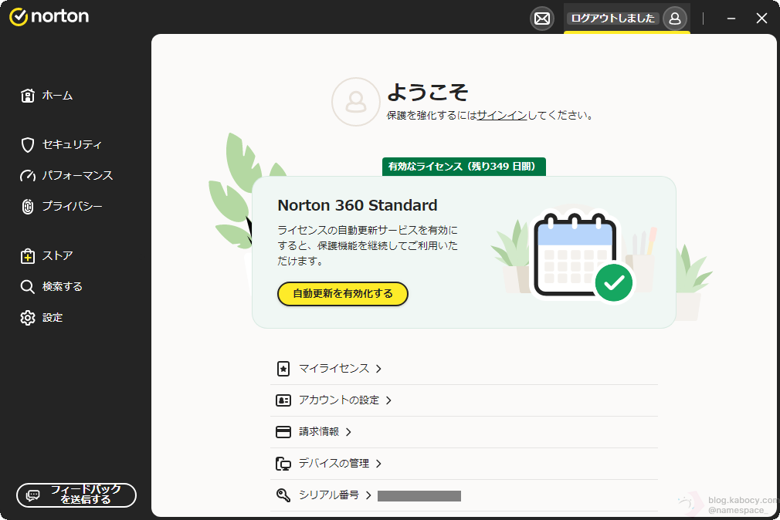Expand アカウントの設定 chevron

(388, 400)
